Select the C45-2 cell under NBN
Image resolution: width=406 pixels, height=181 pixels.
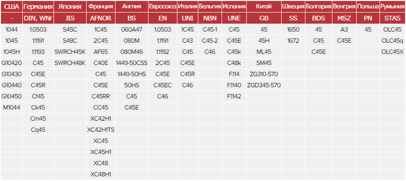(x=210, y=41)
